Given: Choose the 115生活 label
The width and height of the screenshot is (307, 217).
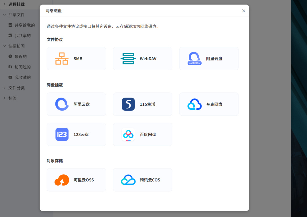Looking at the screenshot, I should [x=148, y=104].
